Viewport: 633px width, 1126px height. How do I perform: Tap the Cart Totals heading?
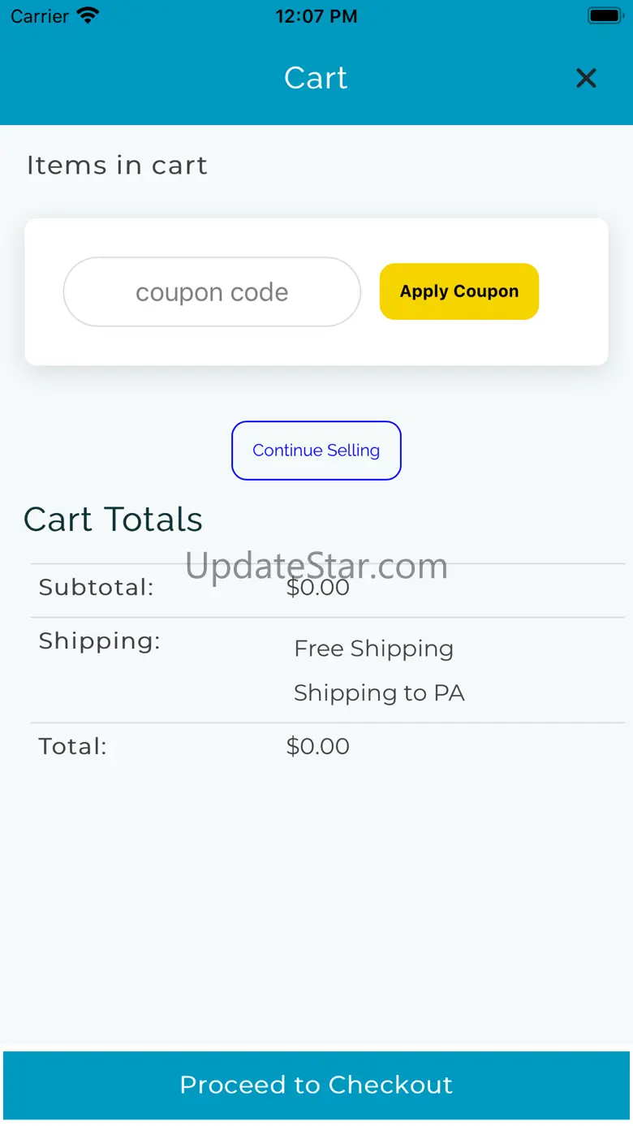(113, 520)
